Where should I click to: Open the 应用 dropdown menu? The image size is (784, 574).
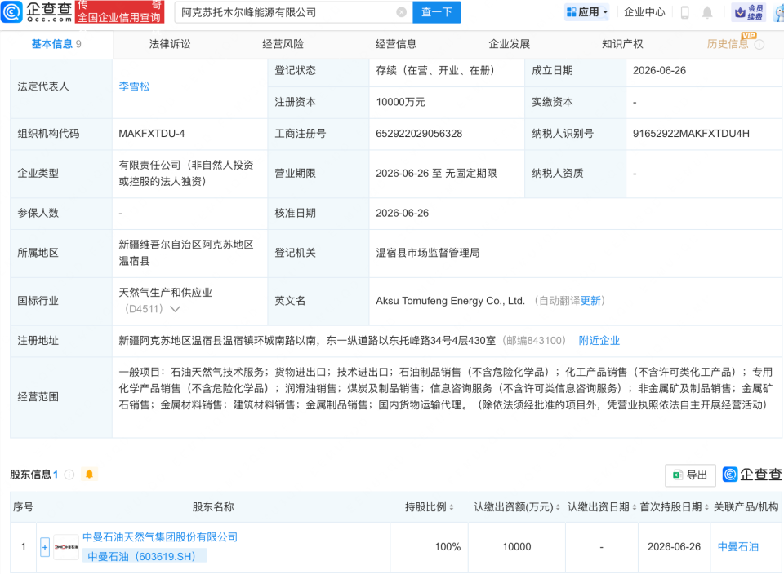587,12
